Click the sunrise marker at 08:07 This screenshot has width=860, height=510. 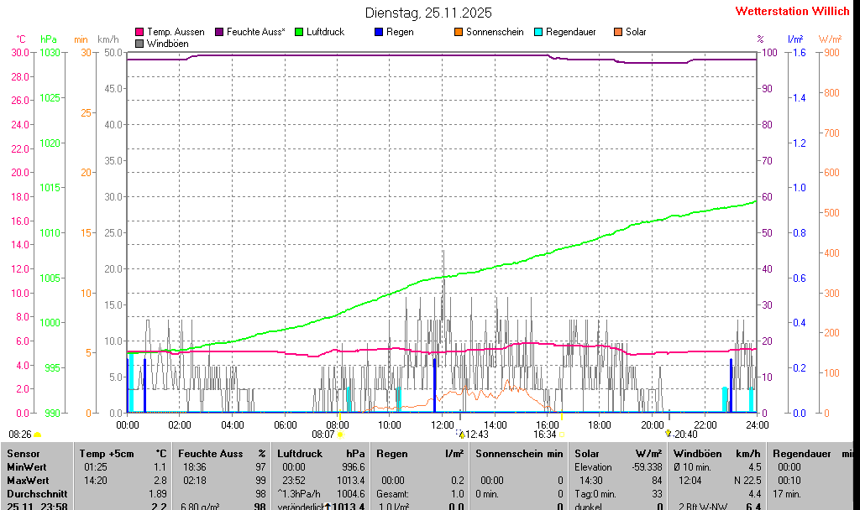coord(340,435)
